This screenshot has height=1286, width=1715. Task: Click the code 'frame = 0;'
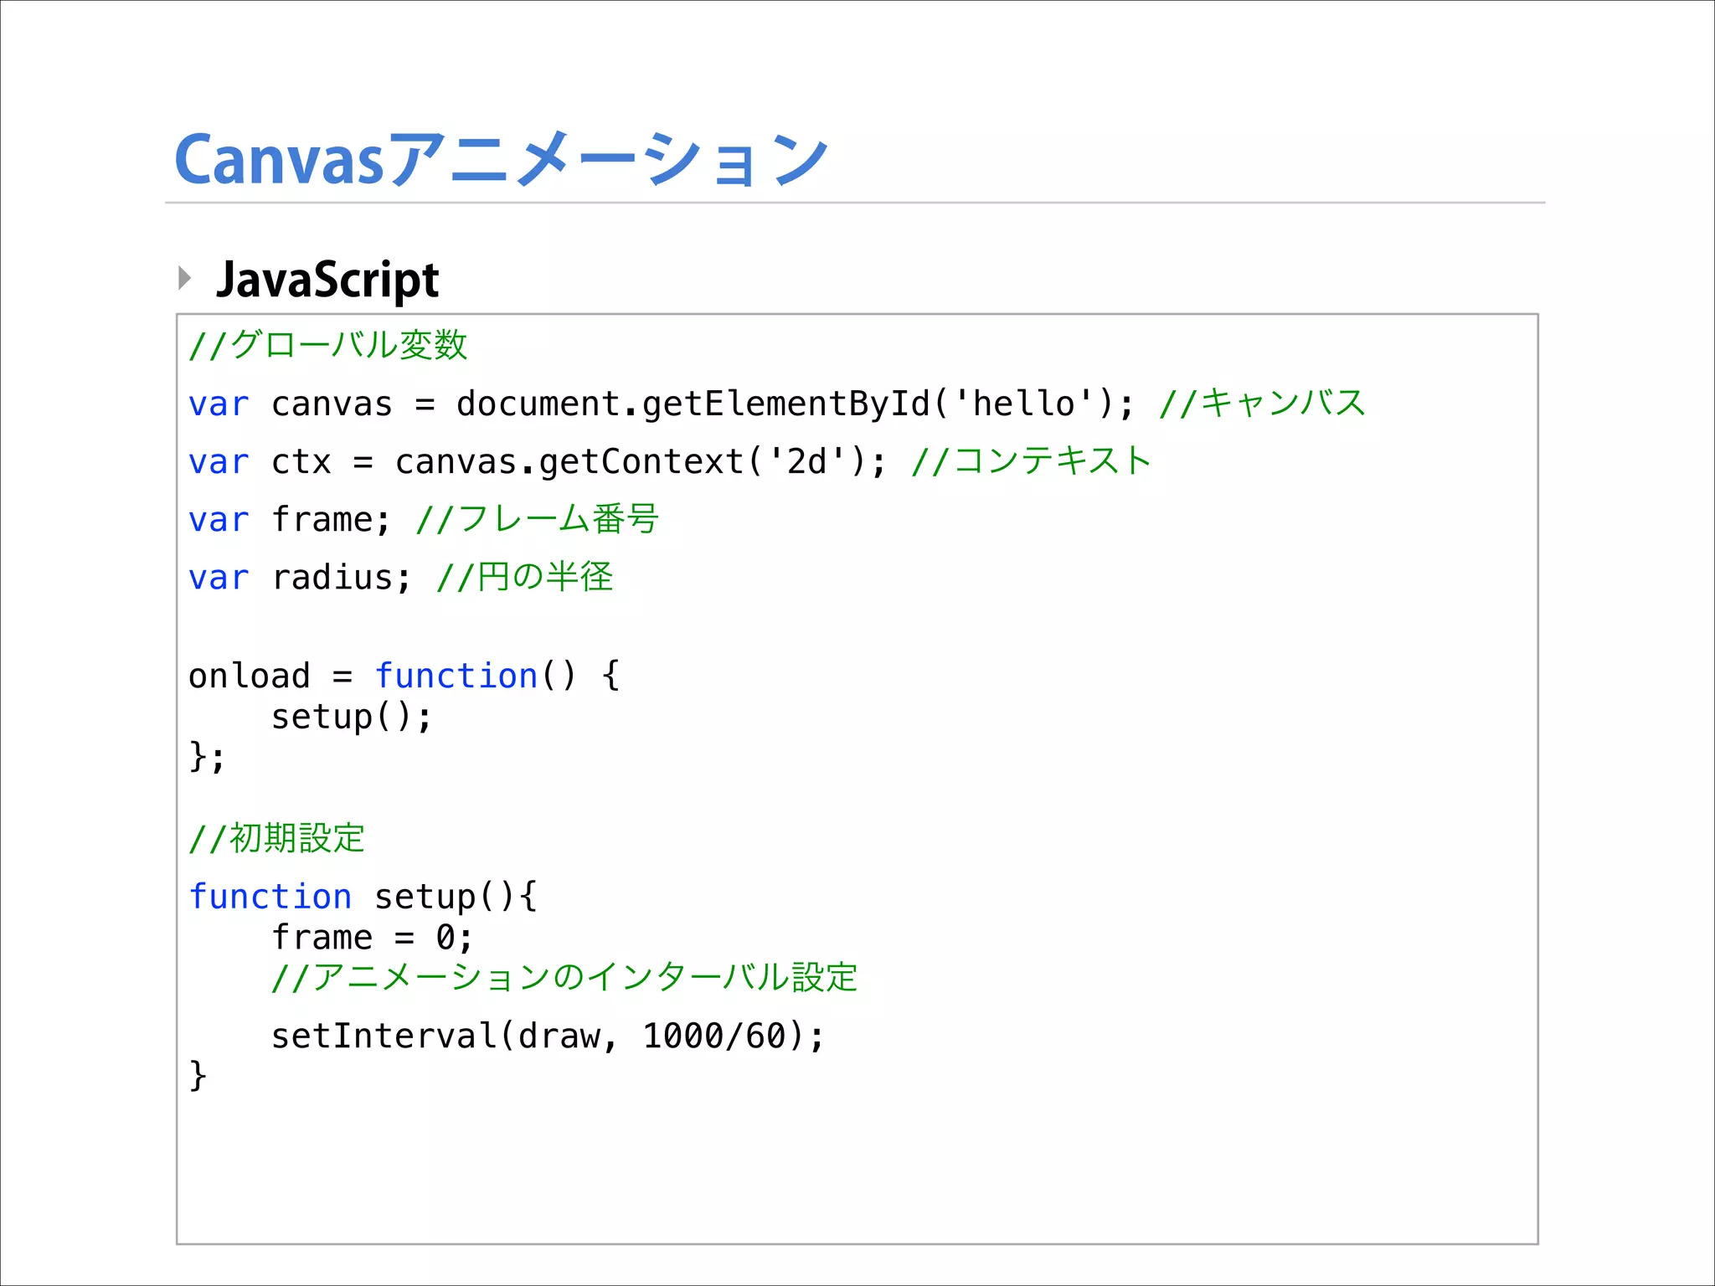372,938
